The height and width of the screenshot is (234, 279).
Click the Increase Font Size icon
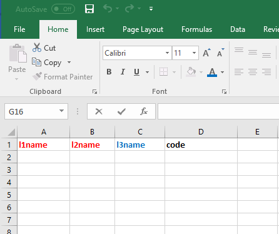click(x=206, y=53)
